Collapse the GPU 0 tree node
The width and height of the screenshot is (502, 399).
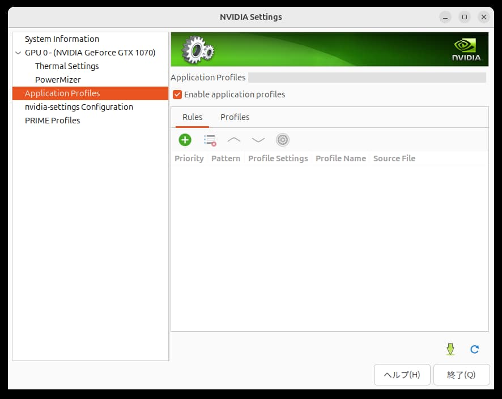click(18, 53)
